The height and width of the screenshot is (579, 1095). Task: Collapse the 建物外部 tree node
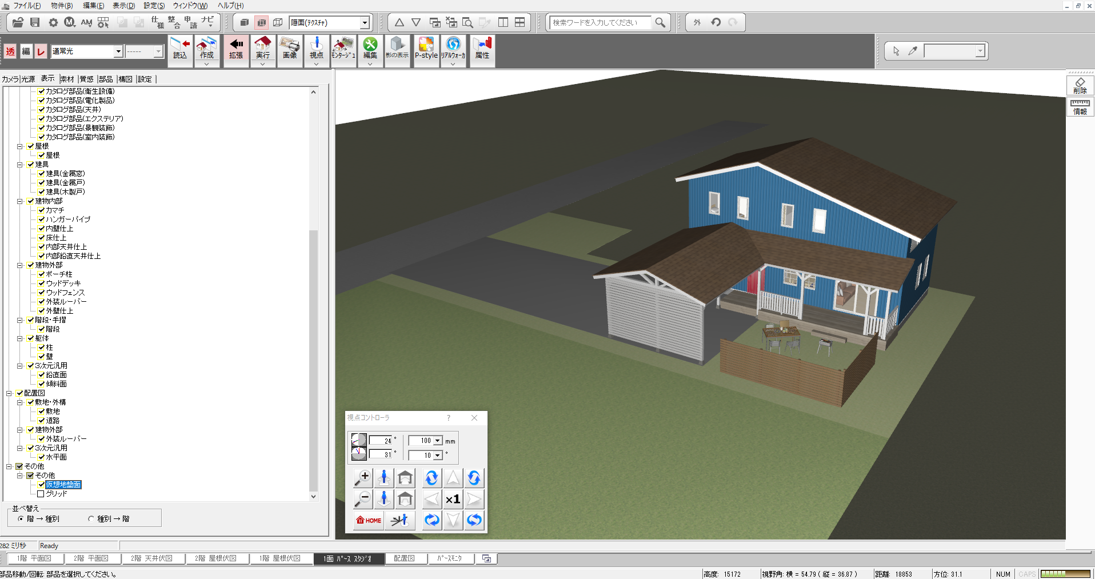point(19,265)
